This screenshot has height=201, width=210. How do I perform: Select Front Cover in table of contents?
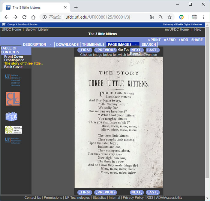pyautogui.click(x=14, y=57)
